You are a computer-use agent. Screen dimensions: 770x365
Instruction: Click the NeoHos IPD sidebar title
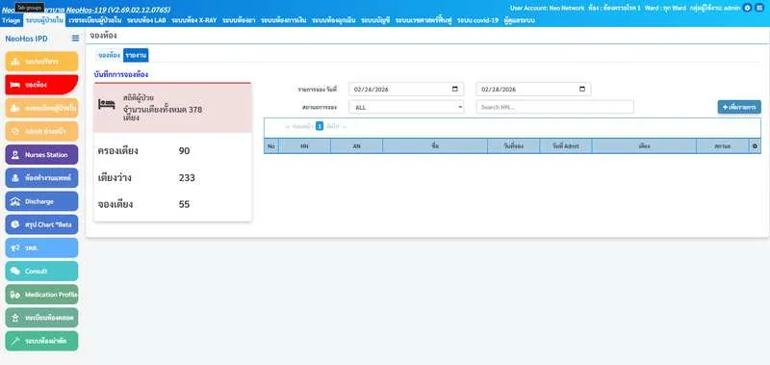pyautogui.click(x=27, y=39)
